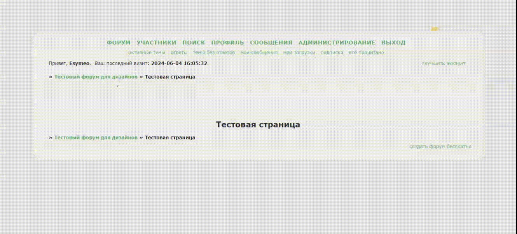View темы без ответов
Image resolution: width=517 pixels, height=234 pixels.
click(213, 52)
